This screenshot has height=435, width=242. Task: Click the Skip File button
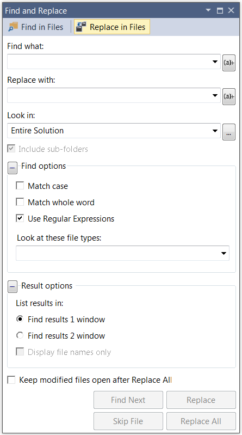tap(128, 421)
